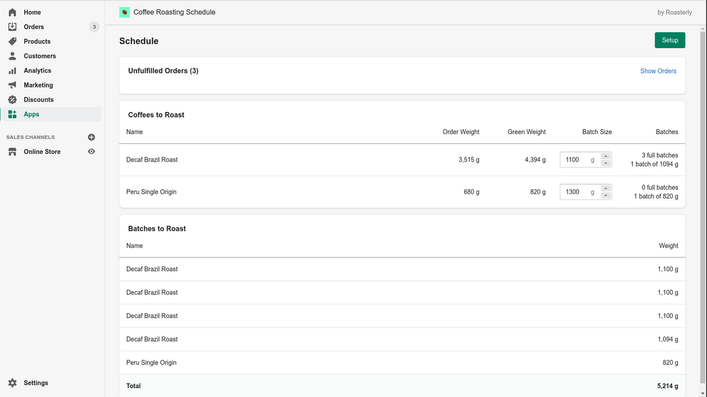
Task: Select the Discounts icon
Action: [12, 99]
